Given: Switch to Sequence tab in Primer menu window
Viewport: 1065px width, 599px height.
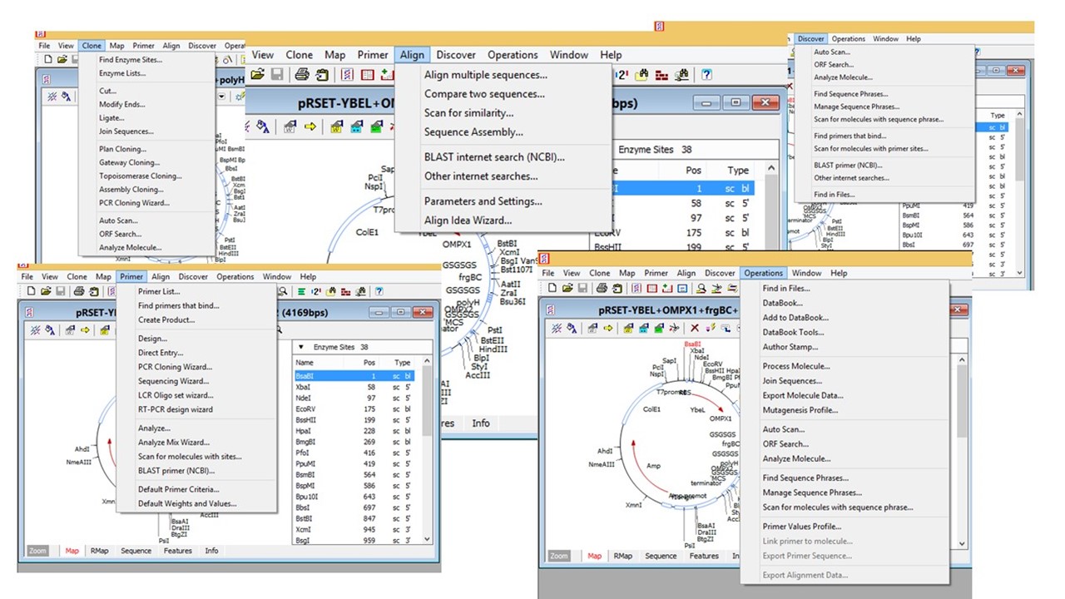Looking at the screenshot, I should pyautogui.click(x=136, y=551).
